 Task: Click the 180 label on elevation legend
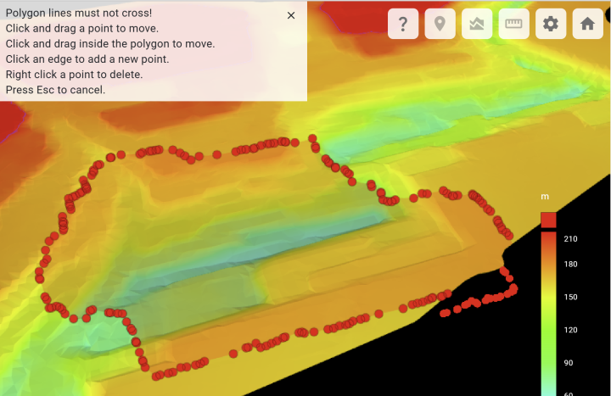(570, 264)
